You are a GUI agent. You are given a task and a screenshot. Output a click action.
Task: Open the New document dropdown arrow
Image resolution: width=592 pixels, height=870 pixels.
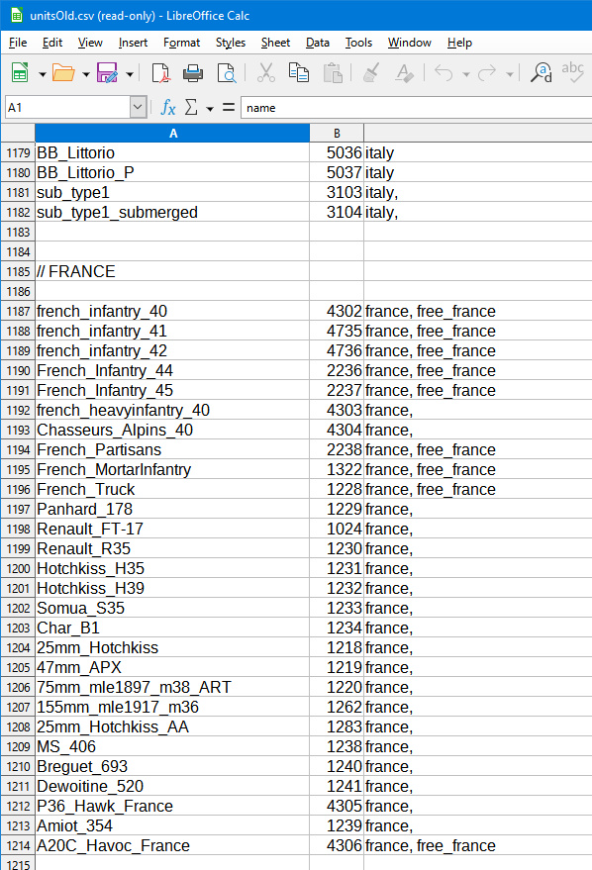tap(43, 74)
